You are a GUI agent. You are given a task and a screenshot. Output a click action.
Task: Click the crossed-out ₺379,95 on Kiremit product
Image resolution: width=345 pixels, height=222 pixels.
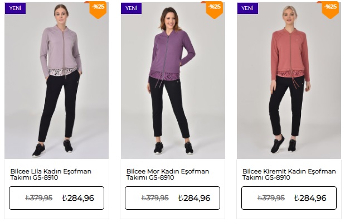pos(271,198)
